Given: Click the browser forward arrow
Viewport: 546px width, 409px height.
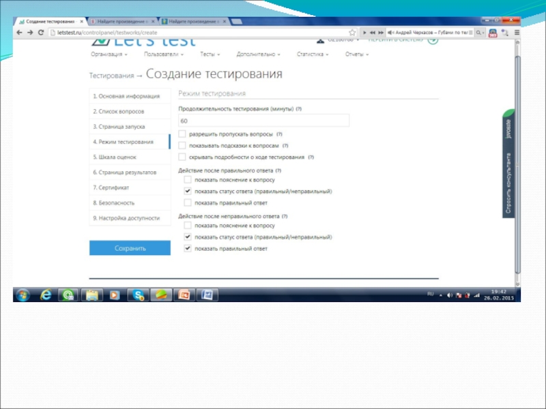Looking at the screenshot, I should 30,32.
